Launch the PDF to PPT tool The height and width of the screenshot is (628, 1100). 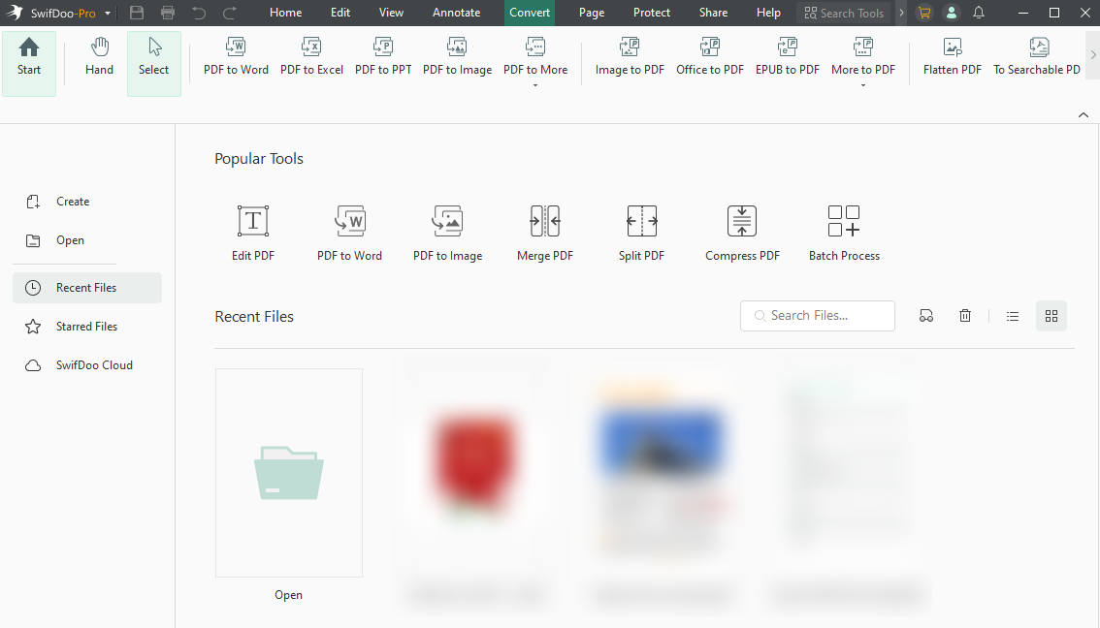click(x=383, y=58)
